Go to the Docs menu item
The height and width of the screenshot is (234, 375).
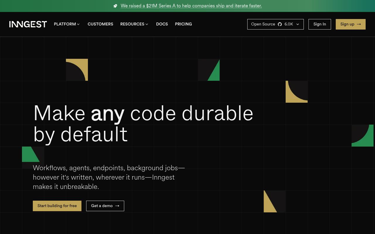(162, 24)
